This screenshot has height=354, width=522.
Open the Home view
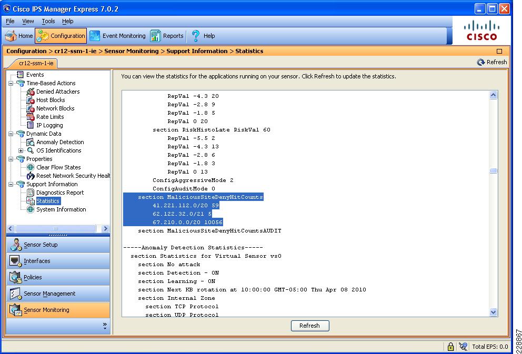click(x=19, y=36)
